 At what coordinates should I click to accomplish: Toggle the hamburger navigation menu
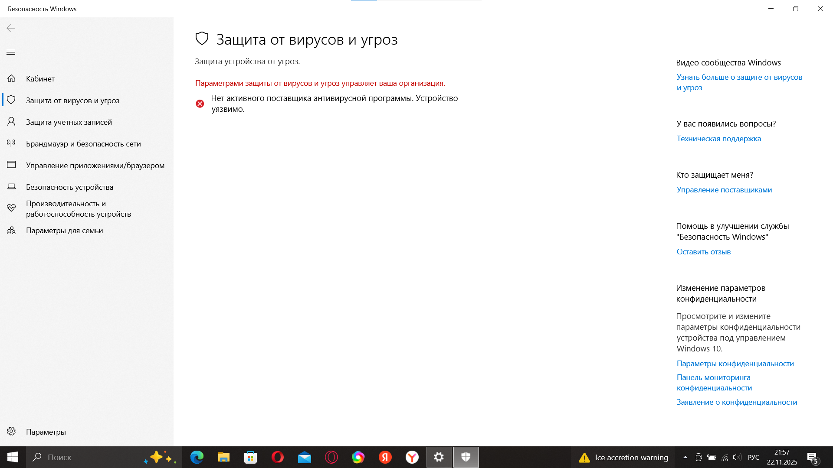pyautogui.click(x=11, y=52)
